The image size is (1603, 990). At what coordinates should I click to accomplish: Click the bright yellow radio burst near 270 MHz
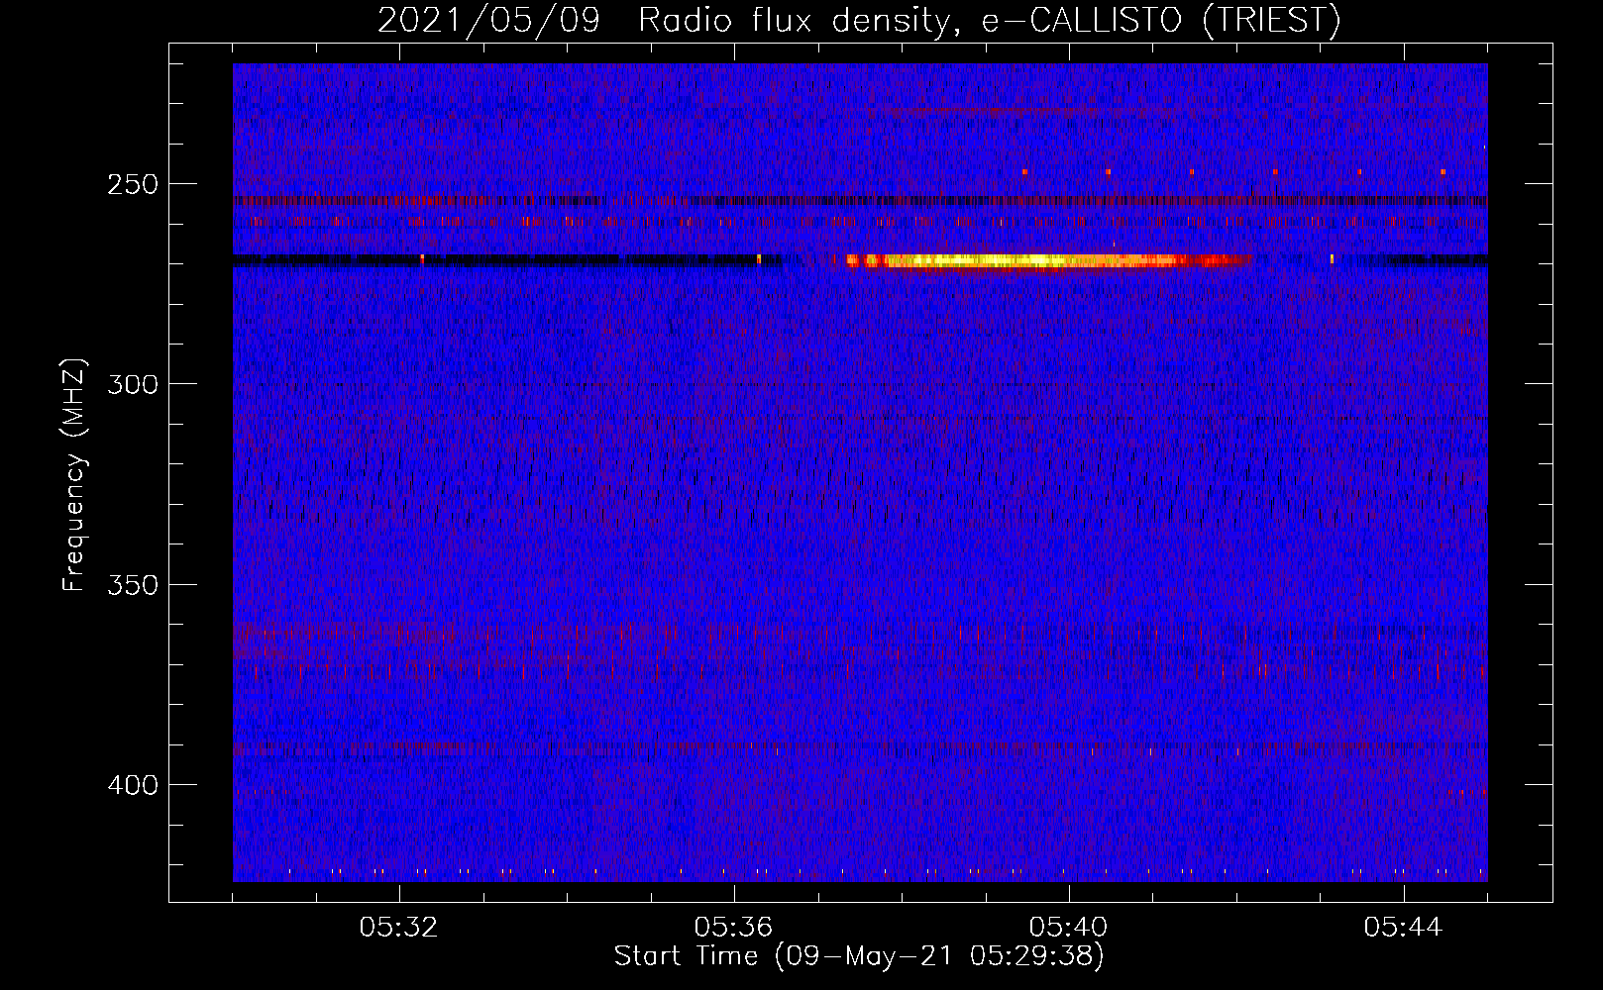[1048, 261]
